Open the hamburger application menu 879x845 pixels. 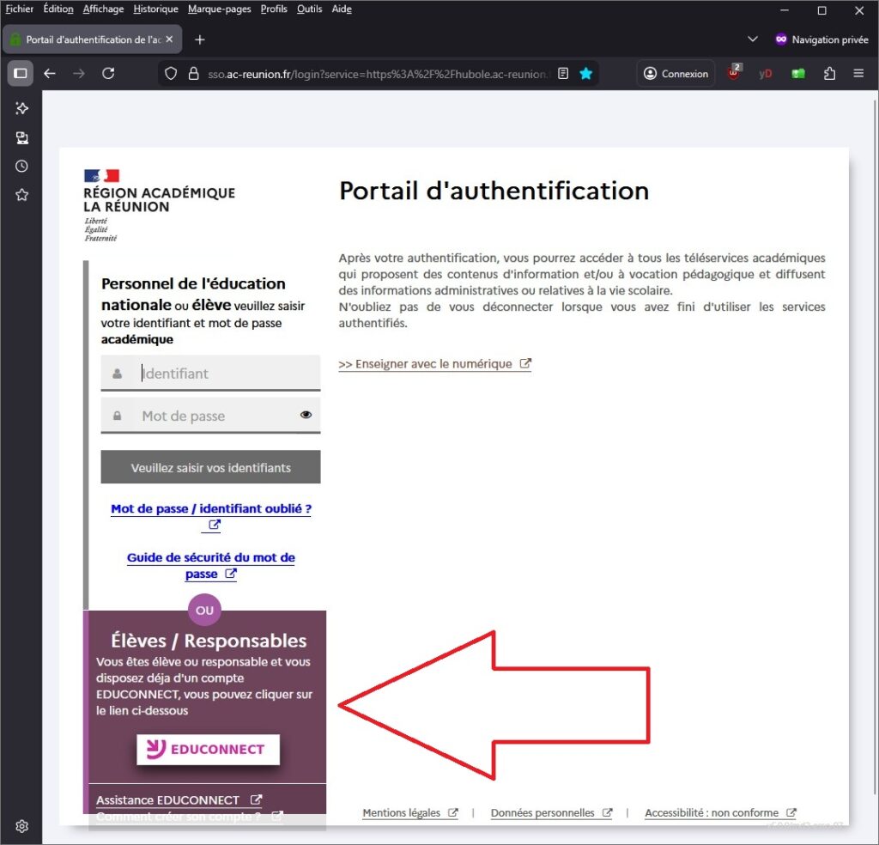coord(858,74)
